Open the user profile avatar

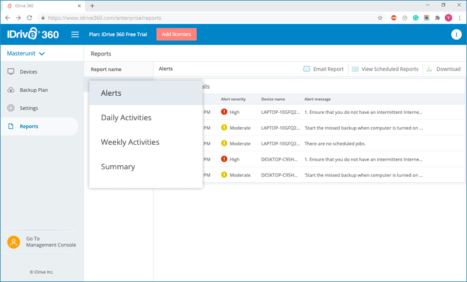(456, 34)
